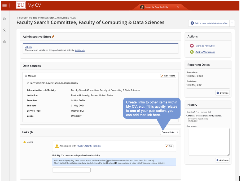
Task: Click the Add note button
Action: point(222,160)
